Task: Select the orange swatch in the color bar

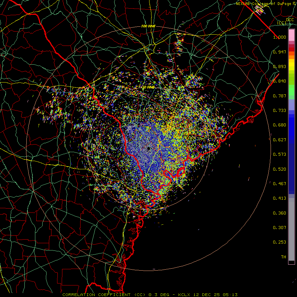Action: [291, 57]
